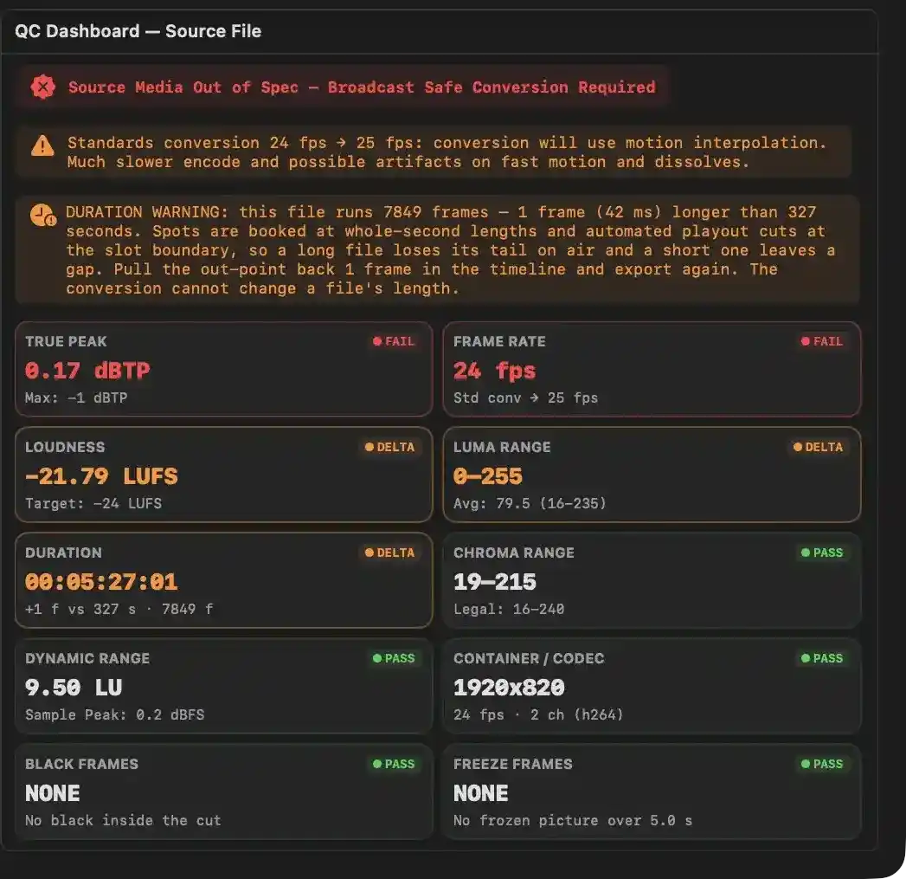Click the yellow warning triangle icon
906x879 pixels.
point(42,145)
